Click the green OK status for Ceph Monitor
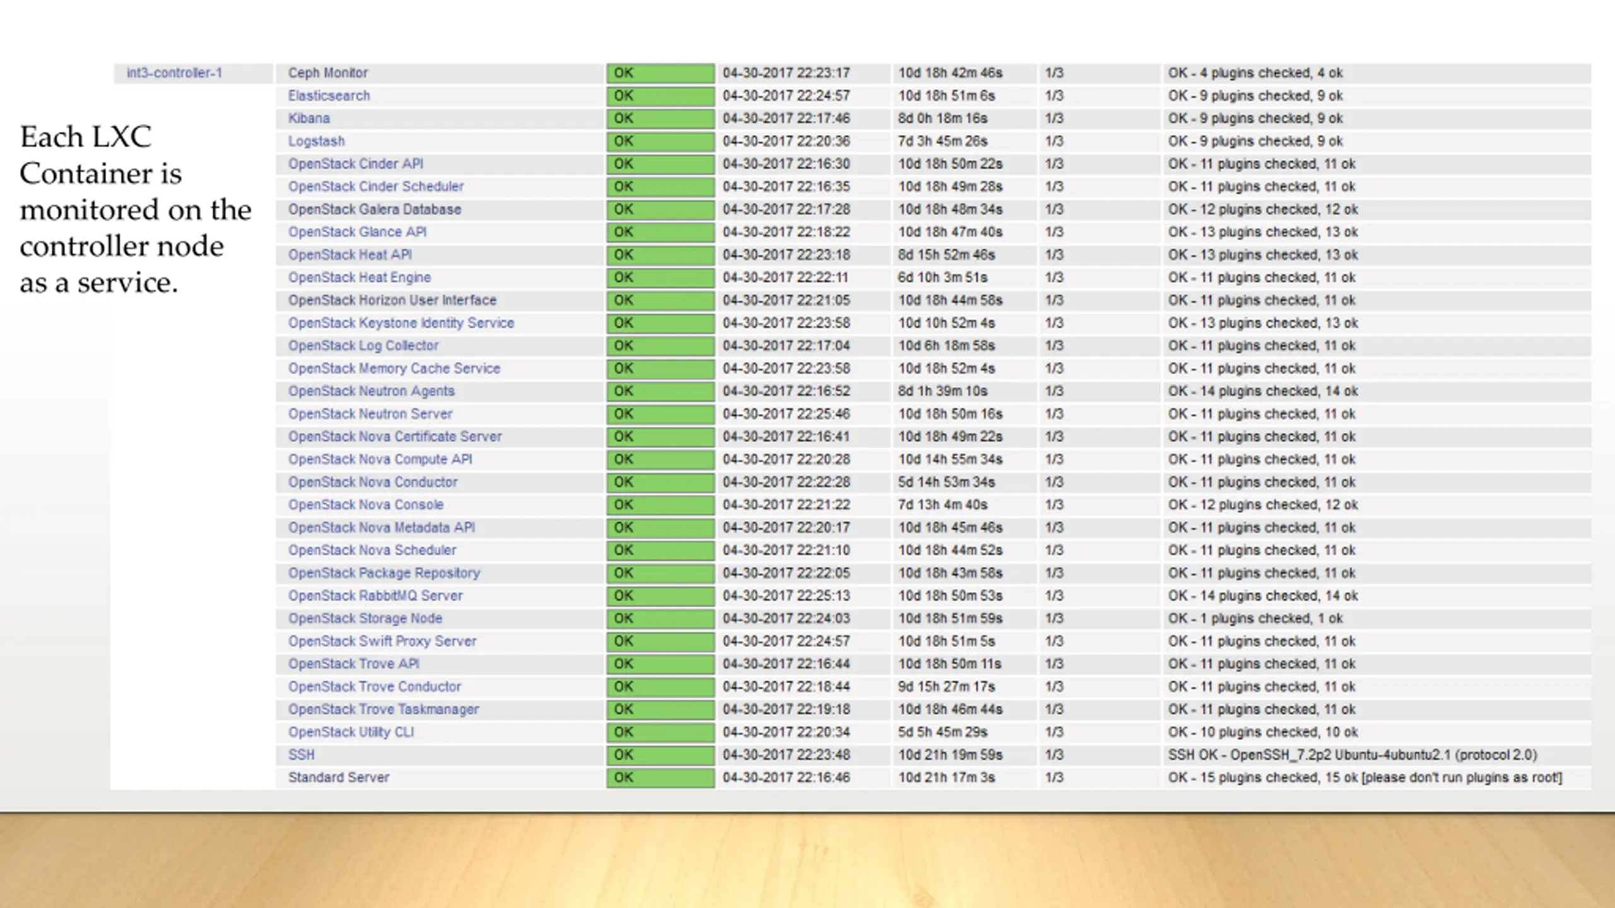 point(661,73)
